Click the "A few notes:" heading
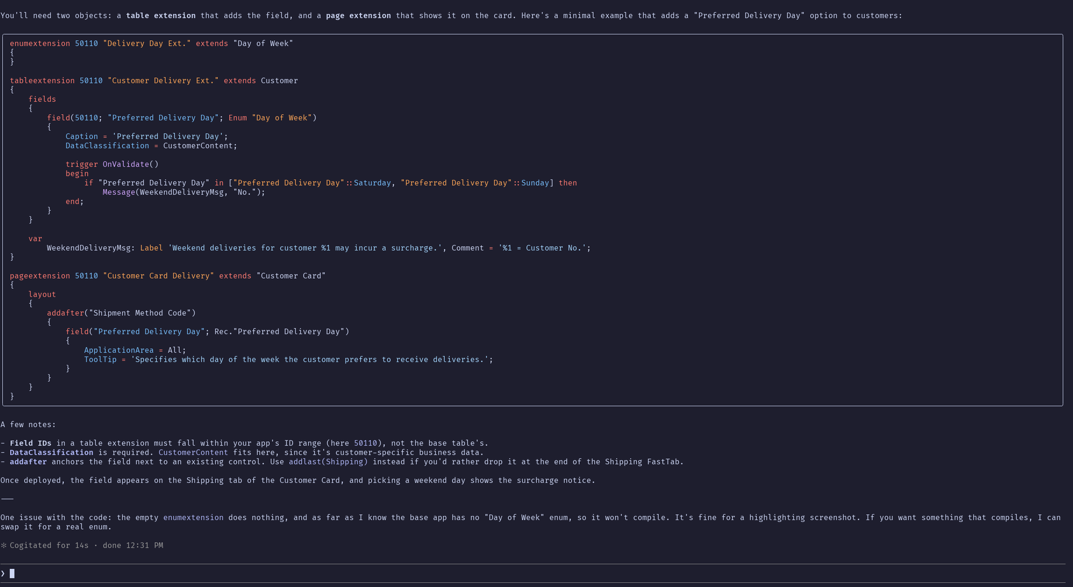 (x=28, y=425)
